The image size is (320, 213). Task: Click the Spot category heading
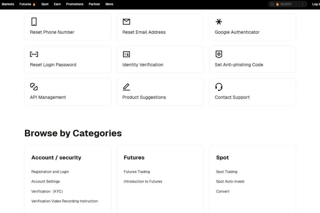point(222,157)
